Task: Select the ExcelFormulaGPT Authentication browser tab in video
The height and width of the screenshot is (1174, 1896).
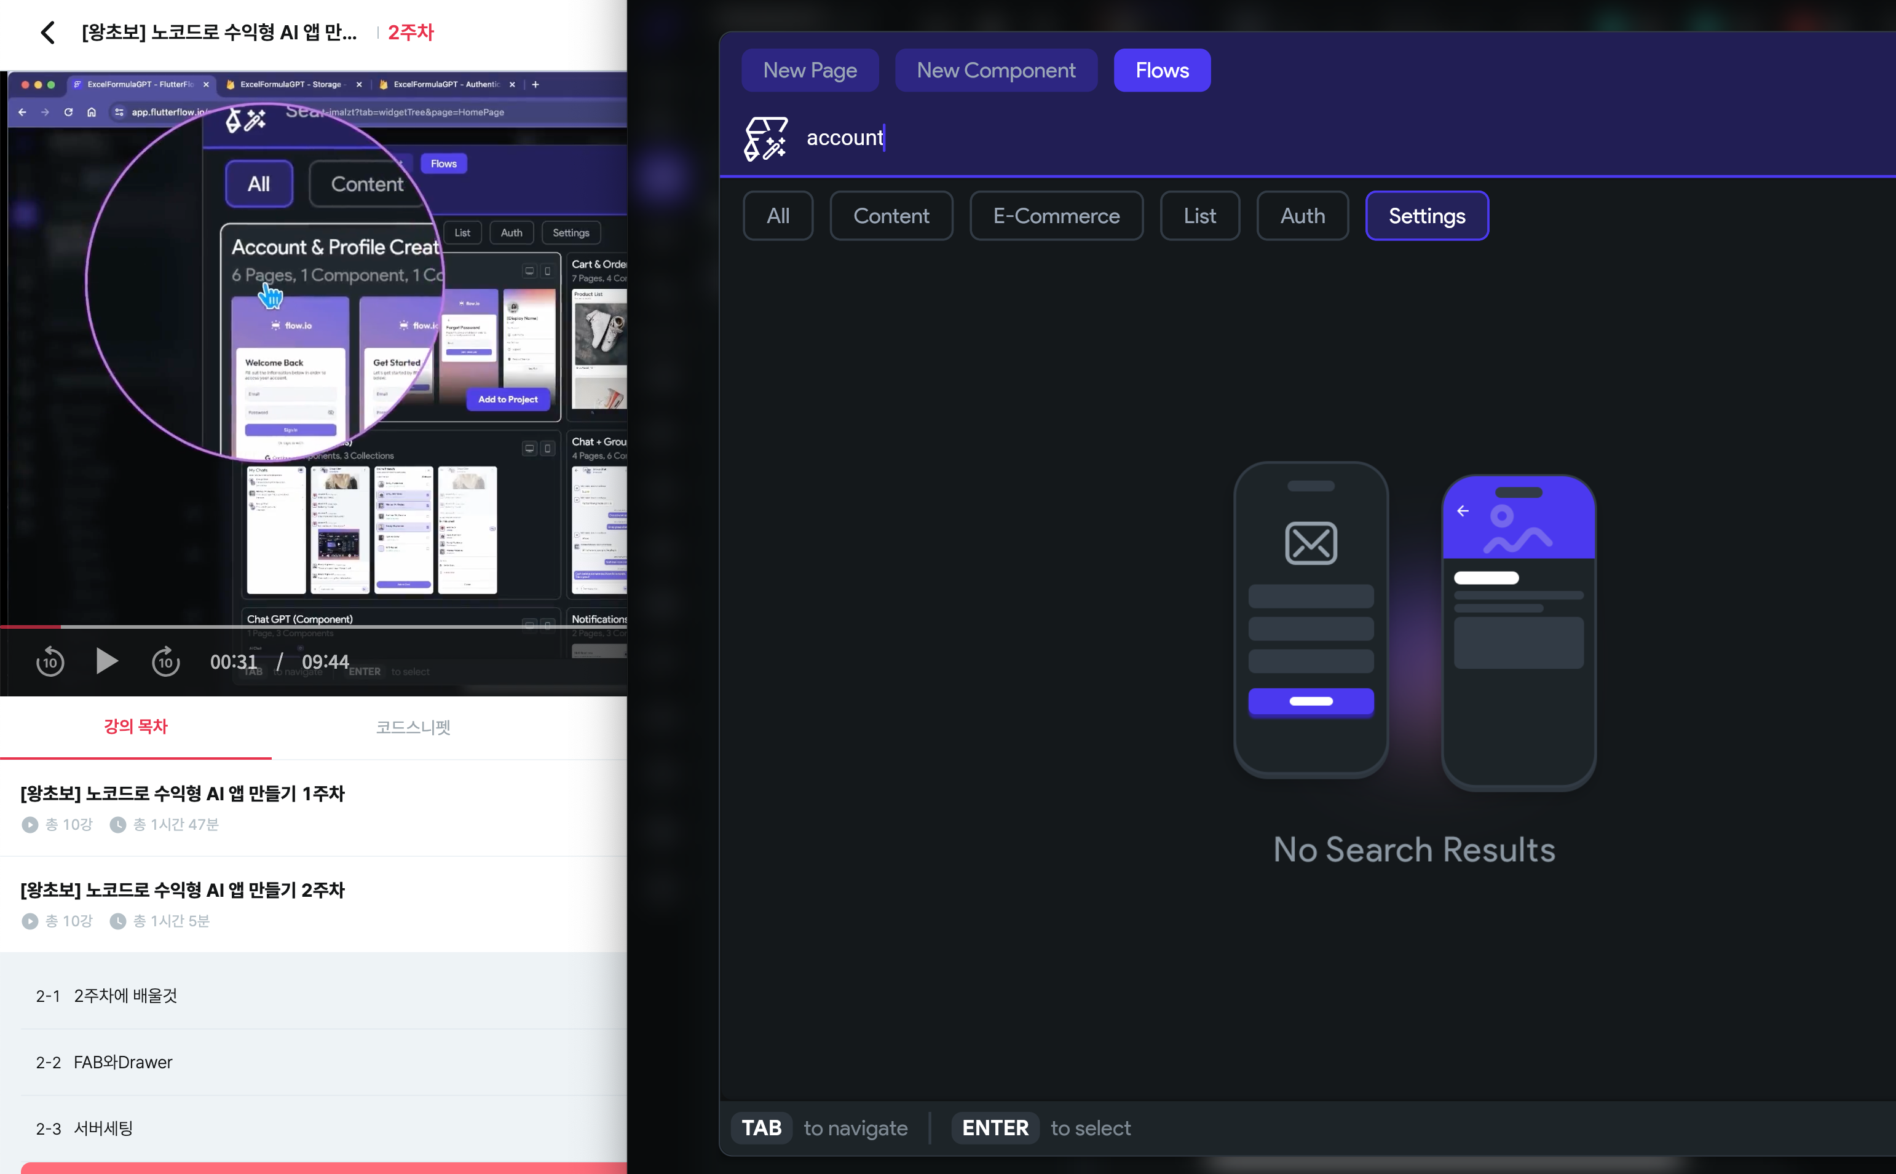Action: pyautogui.click(x=446, y=85)
